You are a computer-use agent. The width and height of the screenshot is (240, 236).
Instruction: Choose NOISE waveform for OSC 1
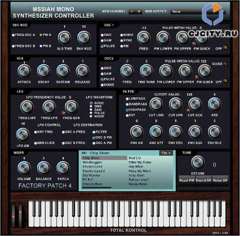pyautogui.click(x=127, y=35)
